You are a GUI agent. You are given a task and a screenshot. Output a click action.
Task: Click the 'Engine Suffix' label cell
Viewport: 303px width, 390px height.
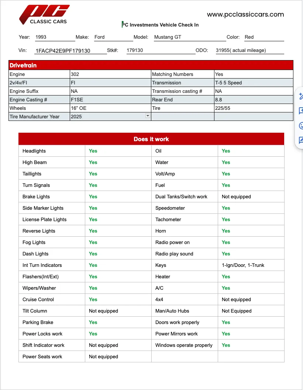pos(39,91)
